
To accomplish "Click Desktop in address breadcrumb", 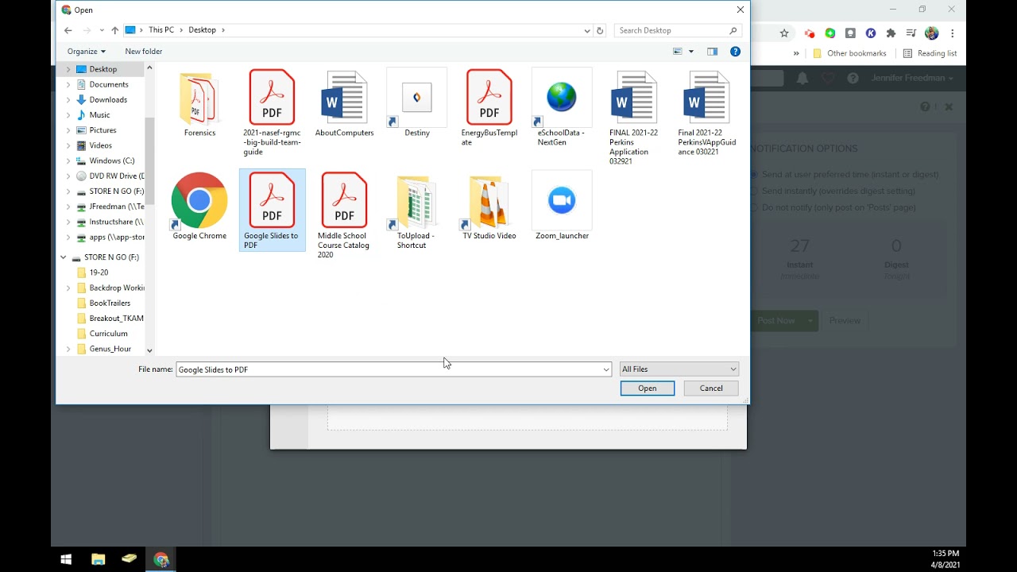I will pos(202,30).
